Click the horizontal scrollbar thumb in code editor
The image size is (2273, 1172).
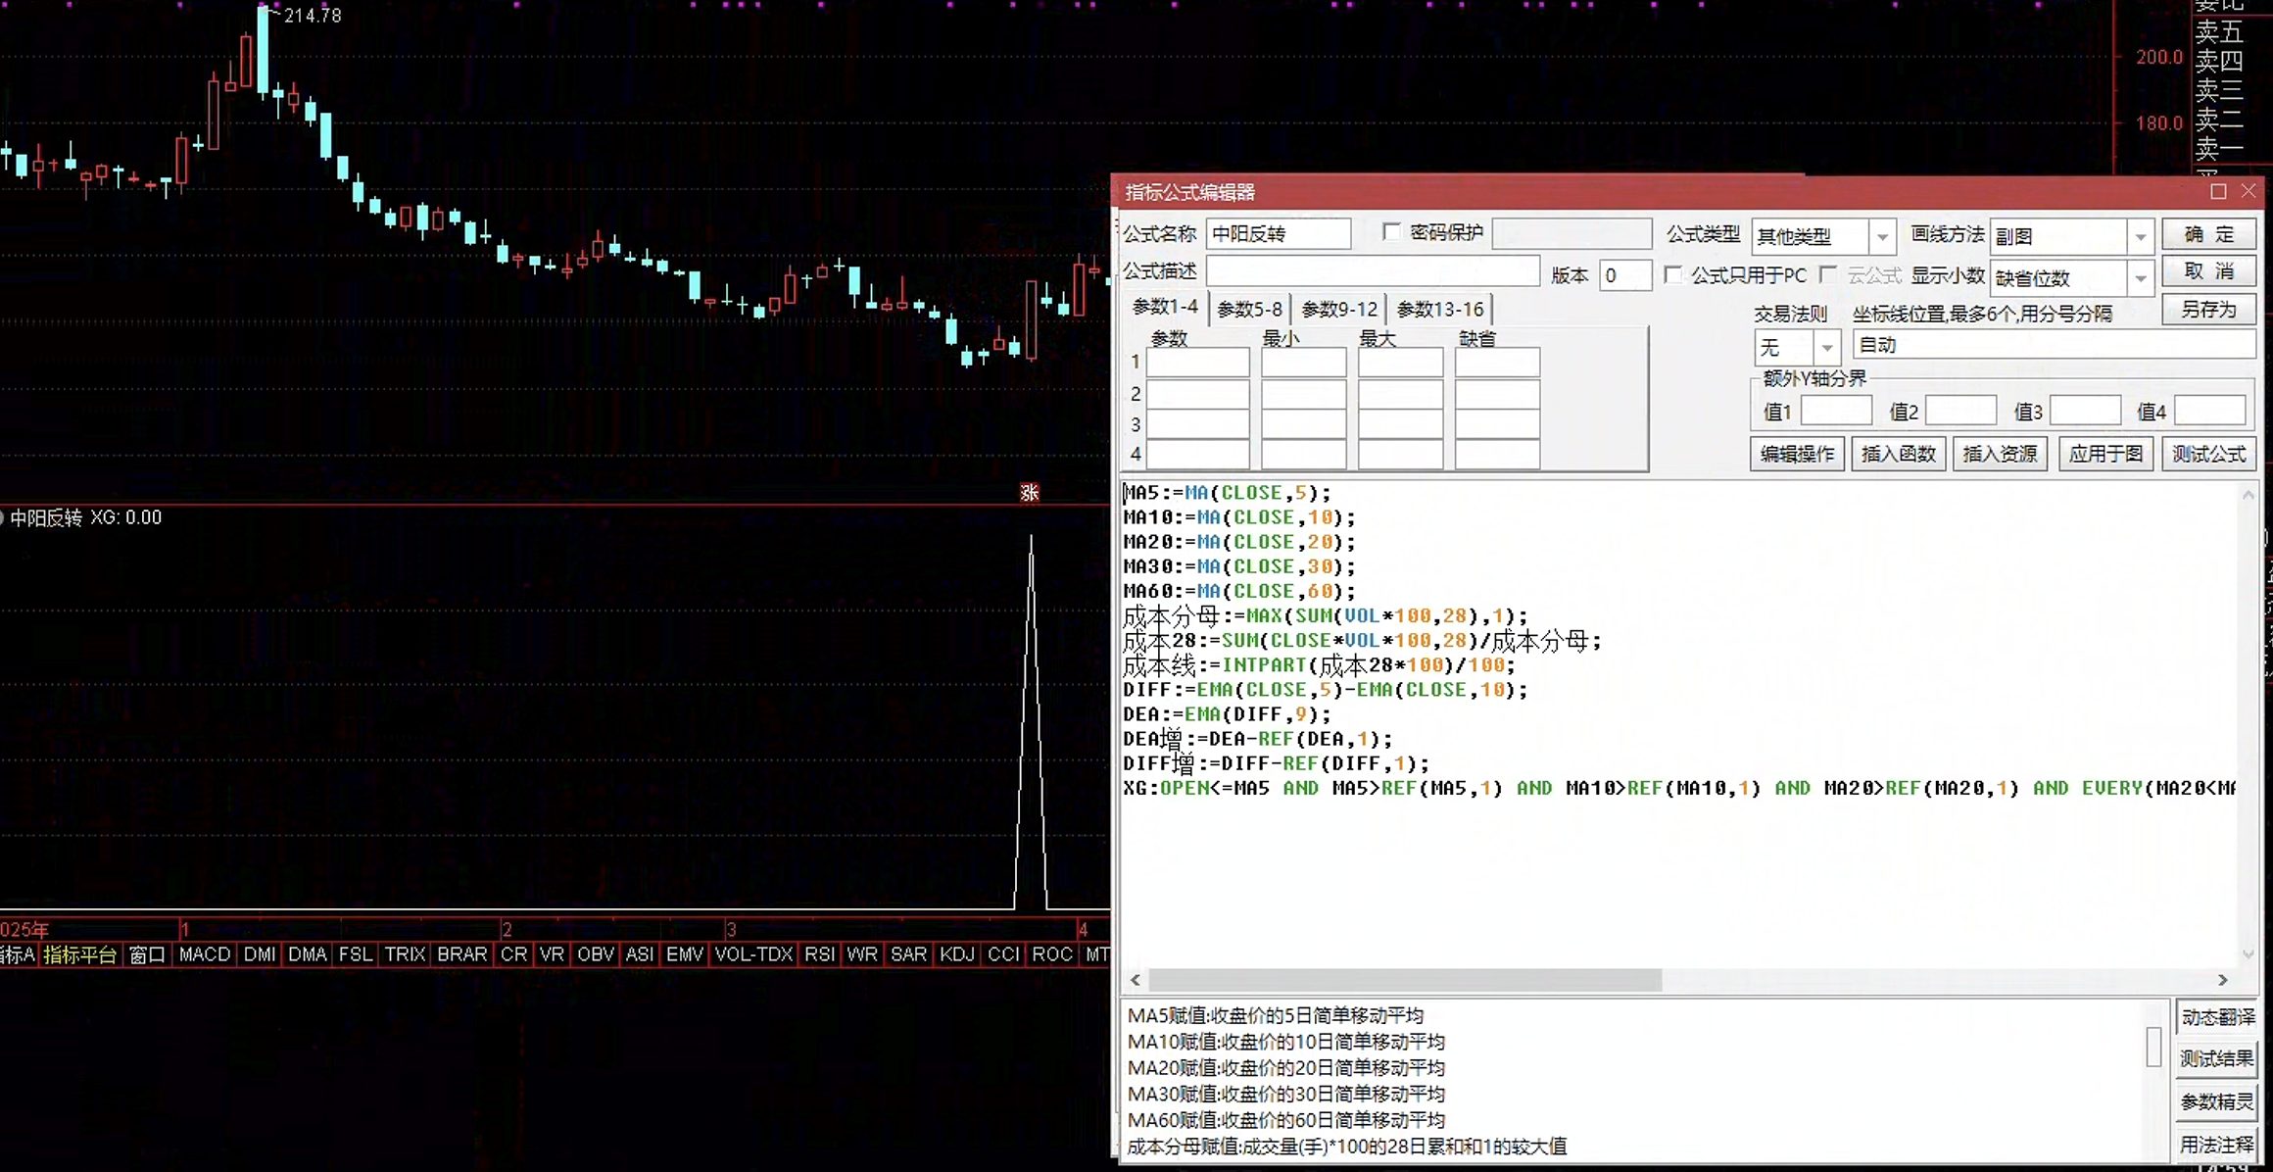pos(1405,980)
